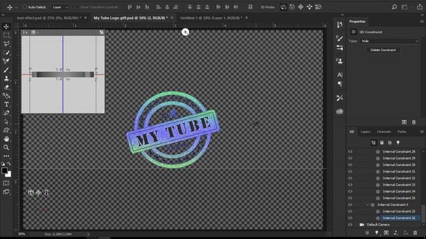Open the Edit Toolbar three-dots button
426x239 pixels.
point(6,156)
